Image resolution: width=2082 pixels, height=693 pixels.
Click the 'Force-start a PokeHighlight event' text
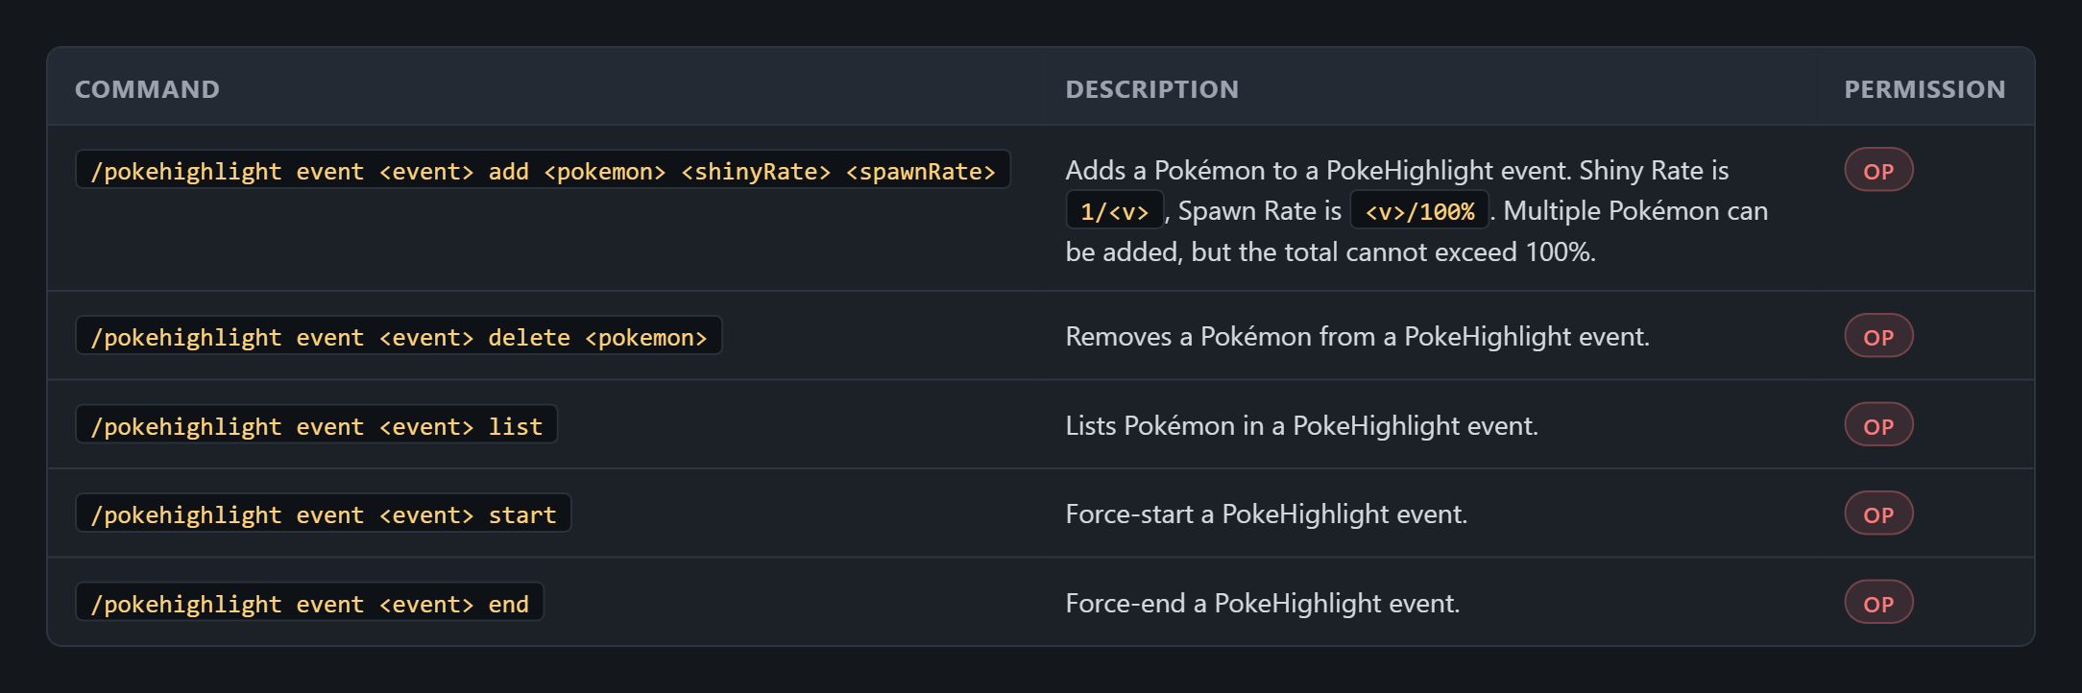click(1266, 514)
